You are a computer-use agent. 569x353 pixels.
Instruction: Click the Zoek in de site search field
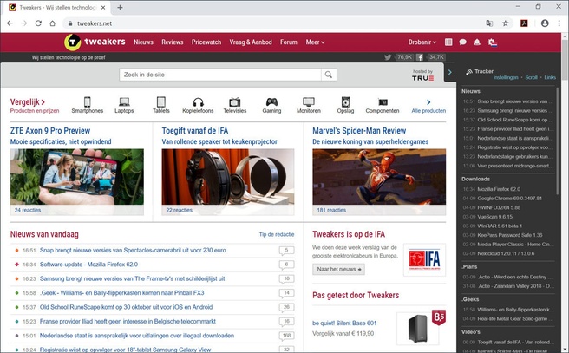point(220,75)
